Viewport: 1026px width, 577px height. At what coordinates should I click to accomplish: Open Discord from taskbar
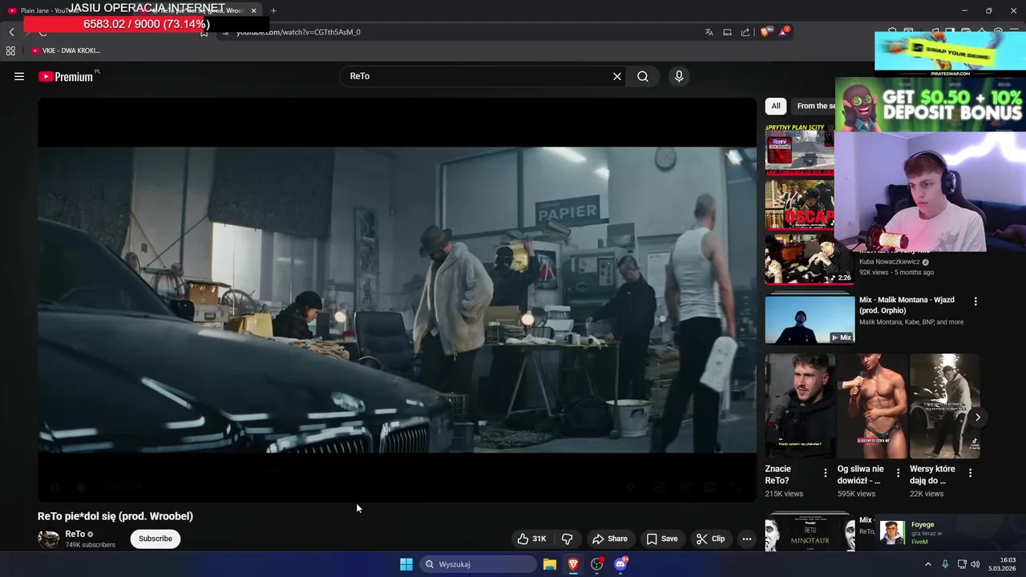620,564
